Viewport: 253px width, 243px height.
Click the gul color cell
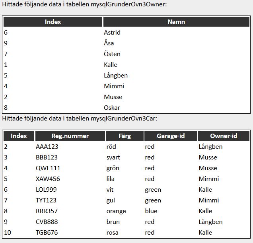(111, 200)
